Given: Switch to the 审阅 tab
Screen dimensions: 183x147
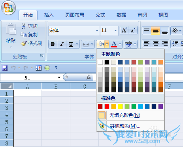Looking at the screenshot, I should [142, 15].
